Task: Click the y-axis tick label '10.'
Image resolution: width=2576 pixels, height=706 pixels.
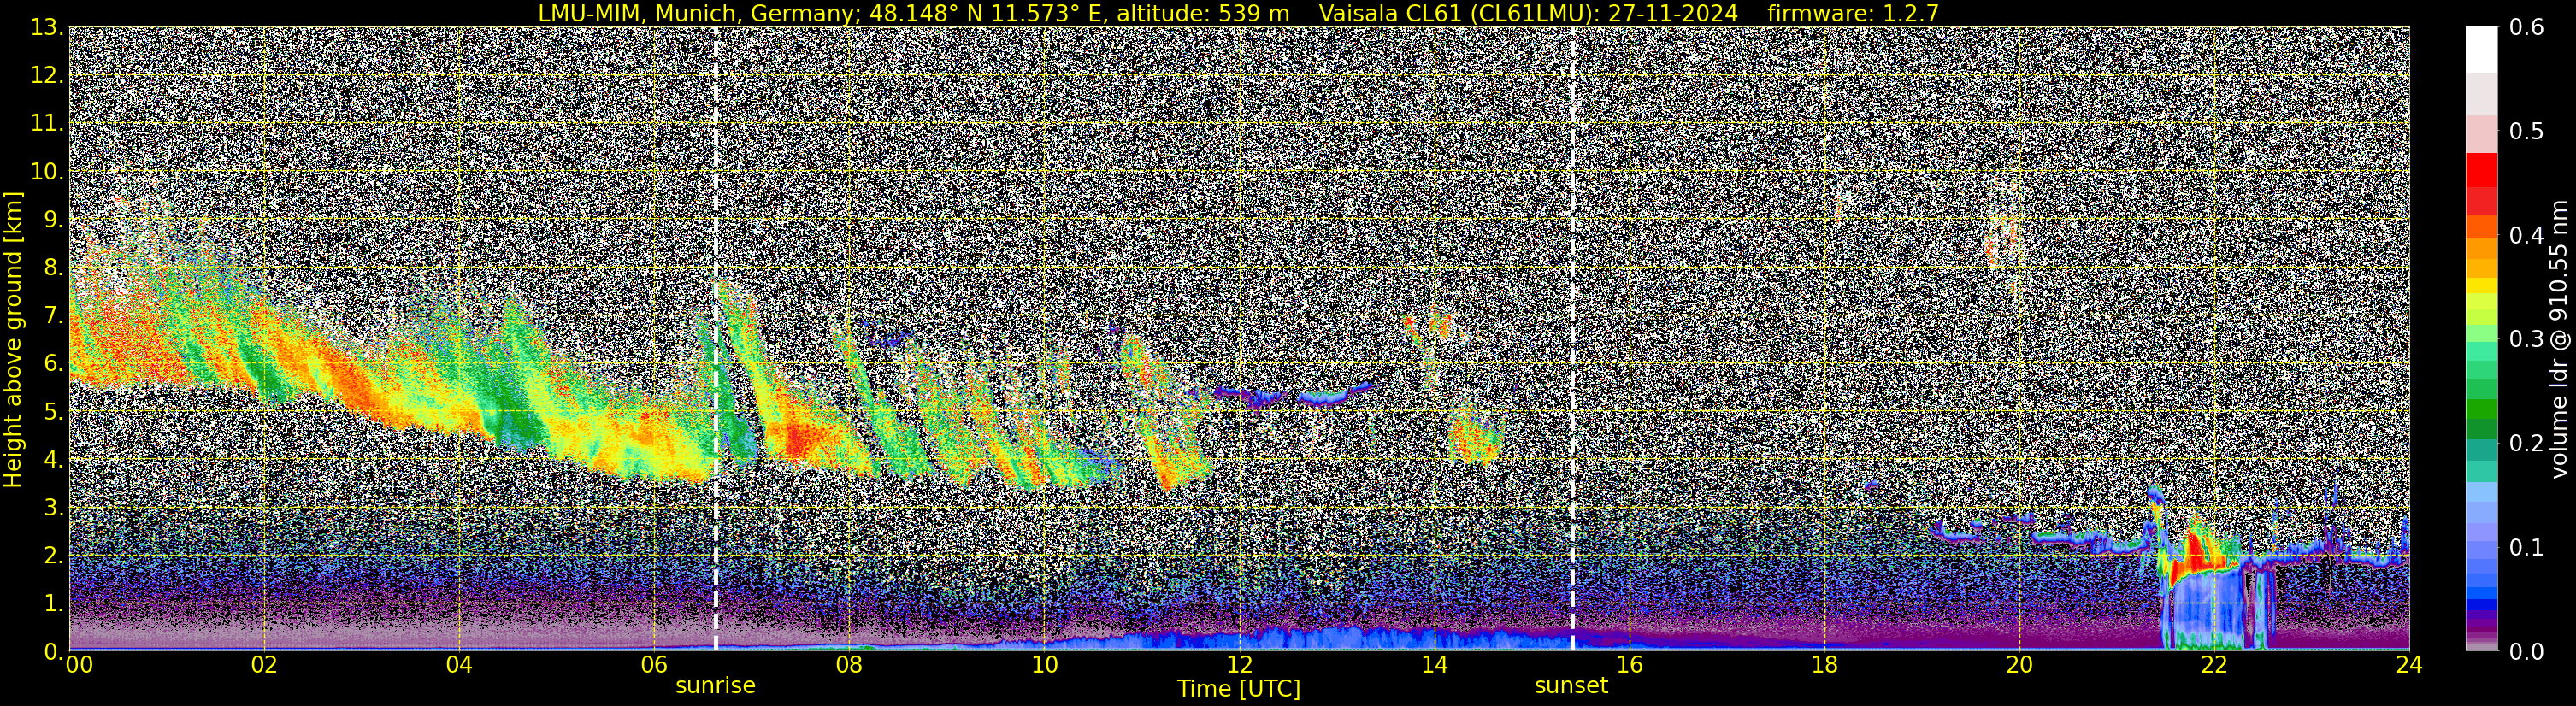Action: 47,172
